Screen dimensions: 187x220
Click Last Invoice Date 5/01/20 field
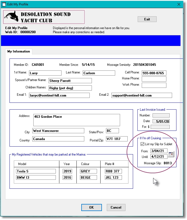click(161, 121)
